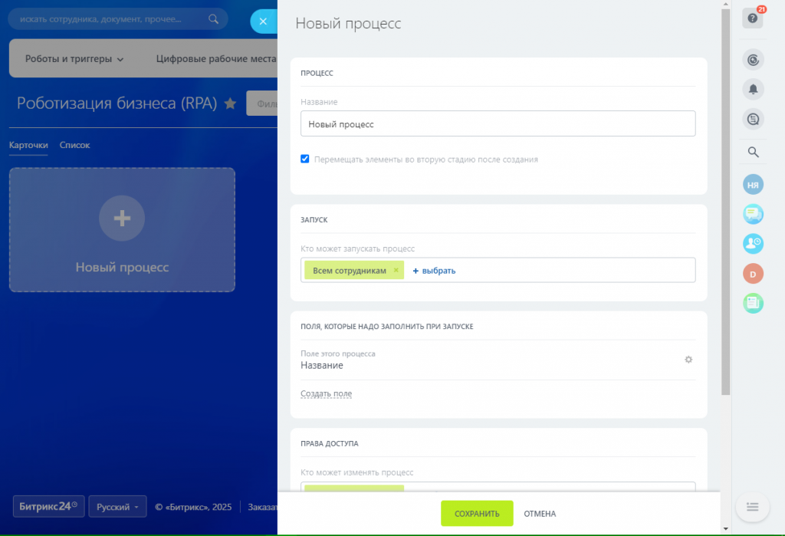This screenshot has height=536, width=785.
Task: Click the Создать поле link
Action: click(326, 393)
